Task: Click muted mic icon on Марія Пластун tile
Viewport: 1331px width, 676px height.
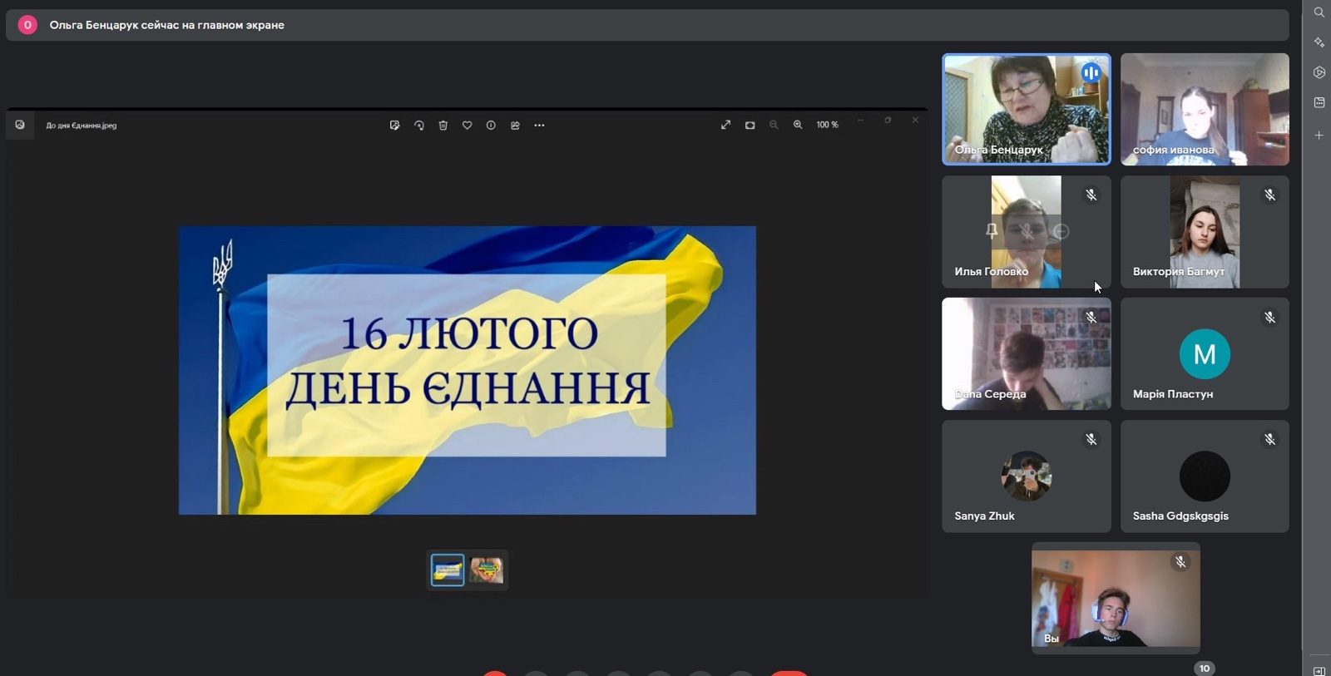Action: coord(1269,318)
